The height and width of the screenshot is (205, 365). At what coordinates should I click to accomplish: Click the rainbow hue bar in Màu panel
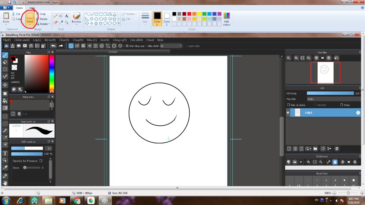[52, 74]
